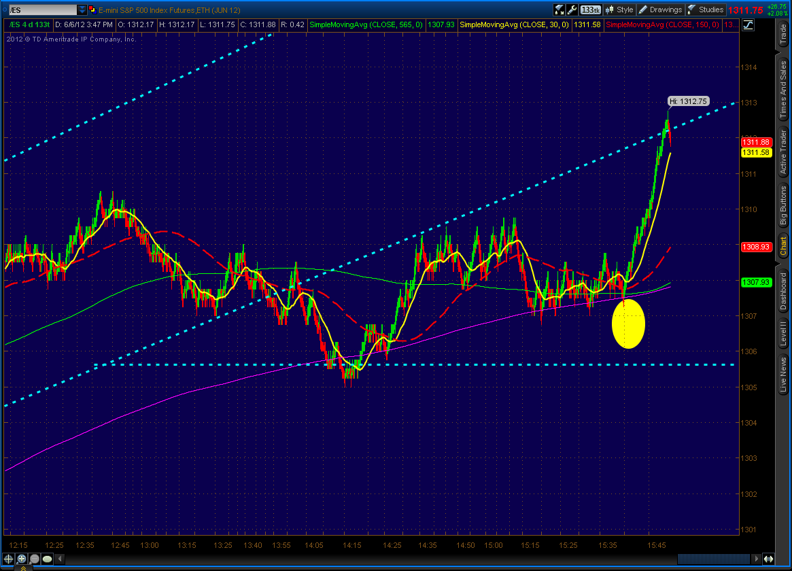This screenshot has height=571, width=792.
Task: Click the +26.75 net change value
Action: pyautogui.click(x=776, y=7)
